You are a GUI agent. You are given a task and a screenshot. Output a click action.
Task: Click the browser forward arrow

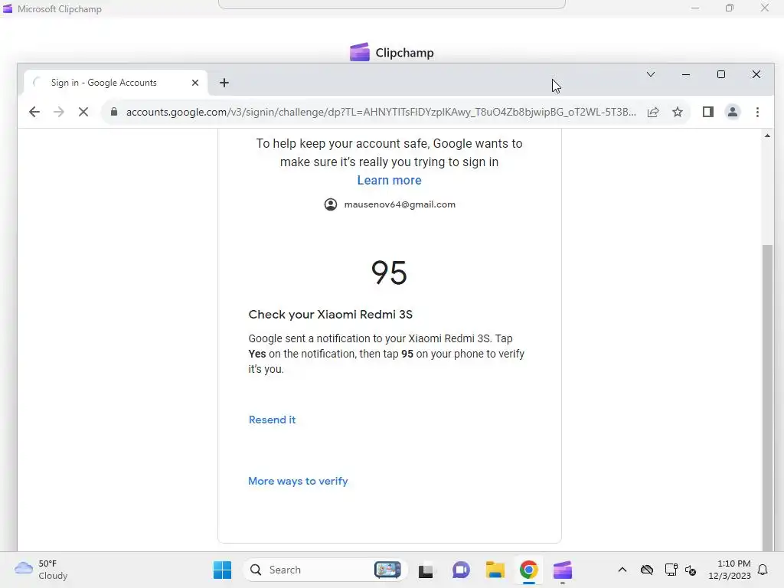click(x=58, y=112)
